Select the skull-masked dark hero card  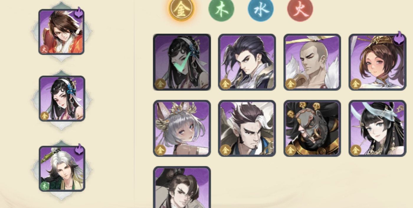(x=312, y=128)
